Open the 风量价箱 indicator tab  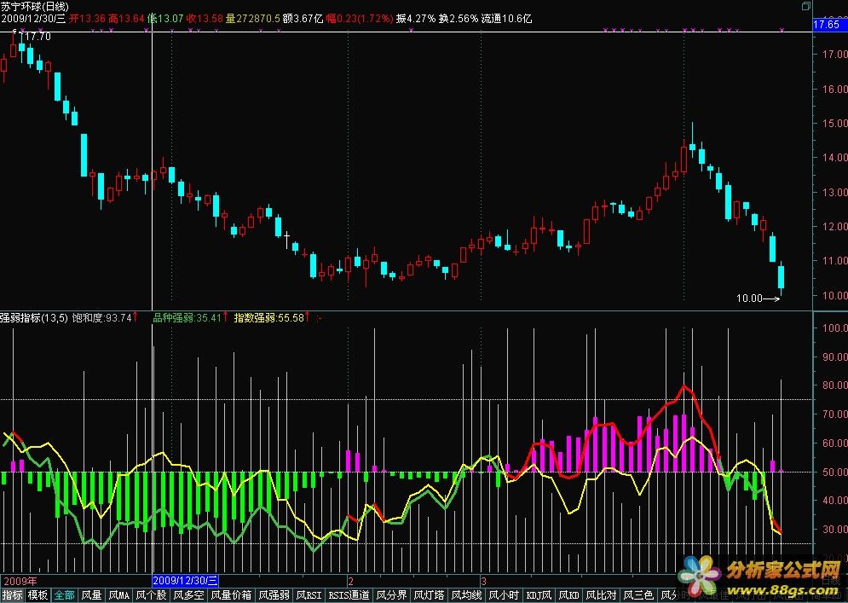pyautogui.click(x=231, y=595)
